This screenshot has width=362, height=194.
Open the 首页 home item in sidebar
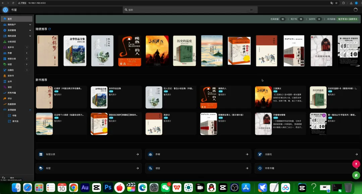point(17,19)
